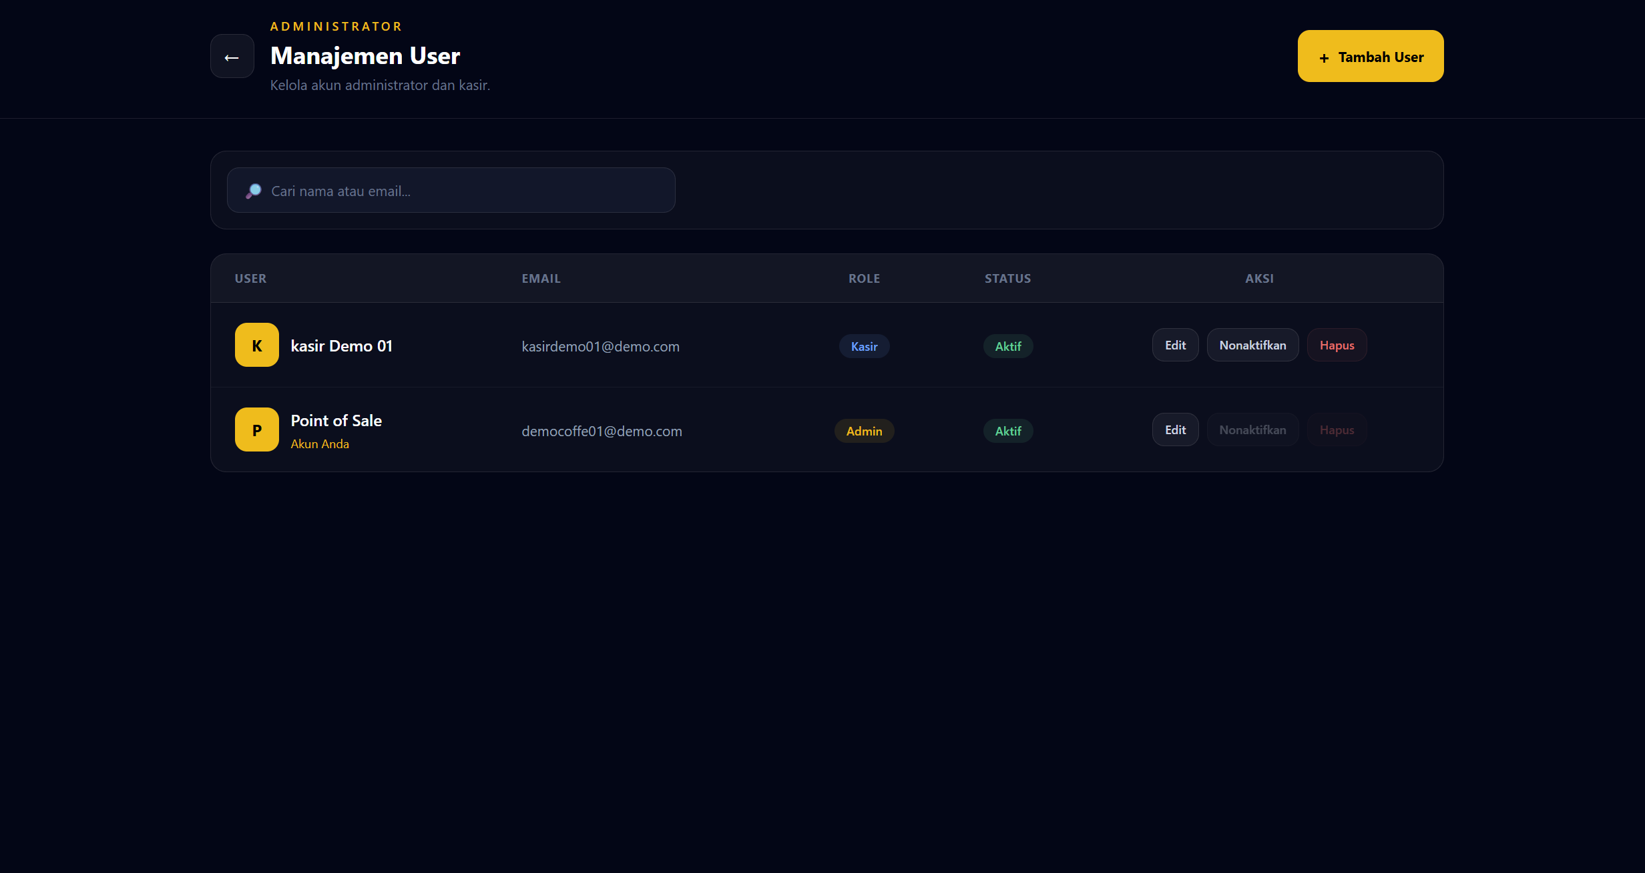Click the Aktif status of kasir Demo 01
1645x873 pixels.
tap(1008, 346)
